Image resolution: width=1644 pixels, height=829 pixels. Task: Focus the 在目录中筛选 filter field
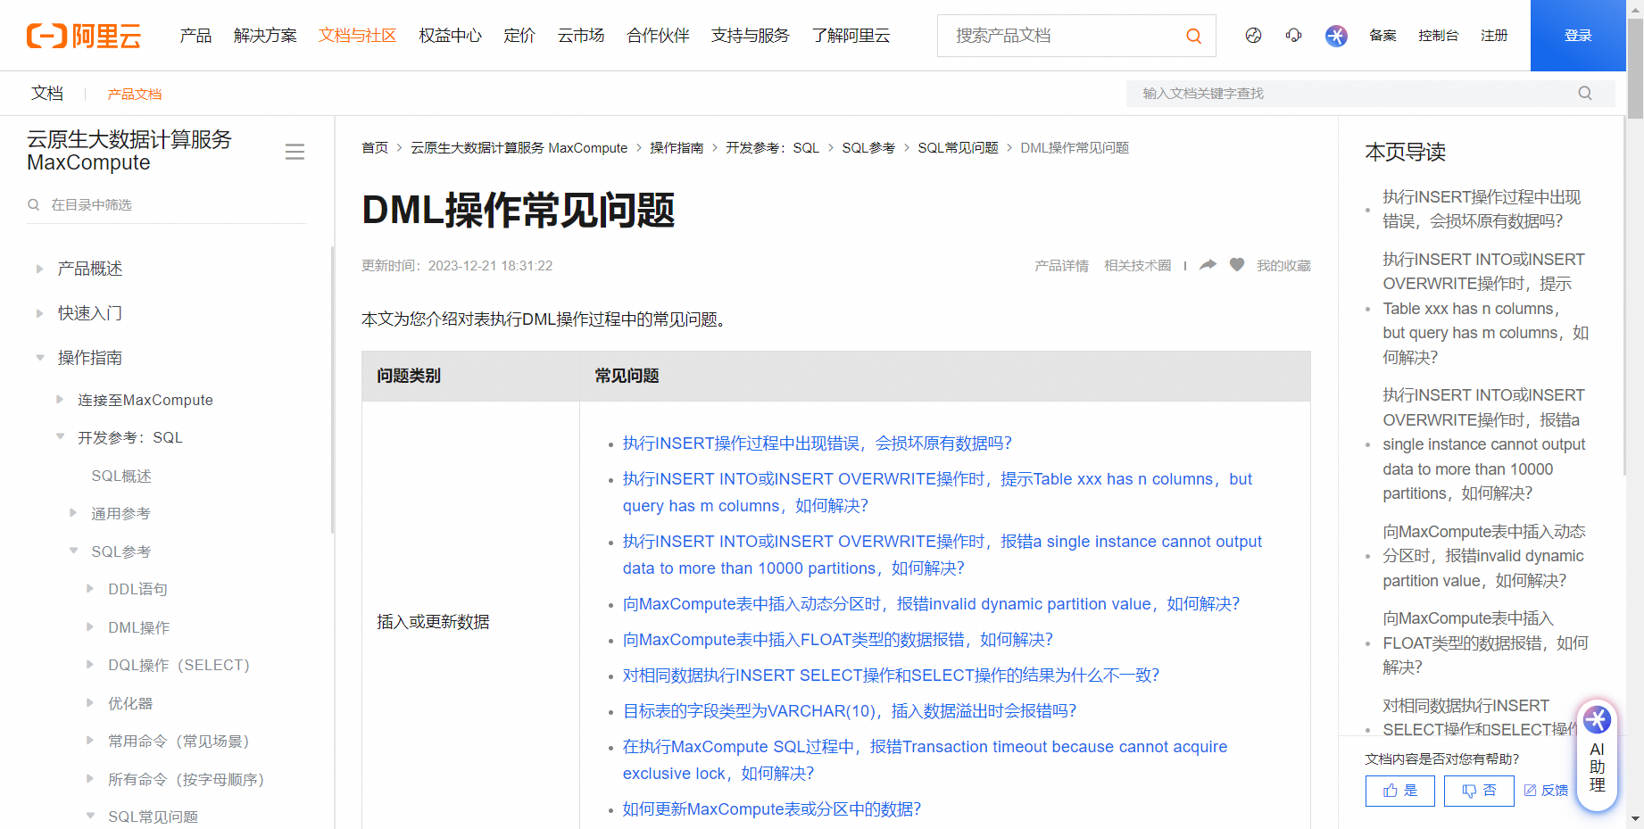point(167,204)
